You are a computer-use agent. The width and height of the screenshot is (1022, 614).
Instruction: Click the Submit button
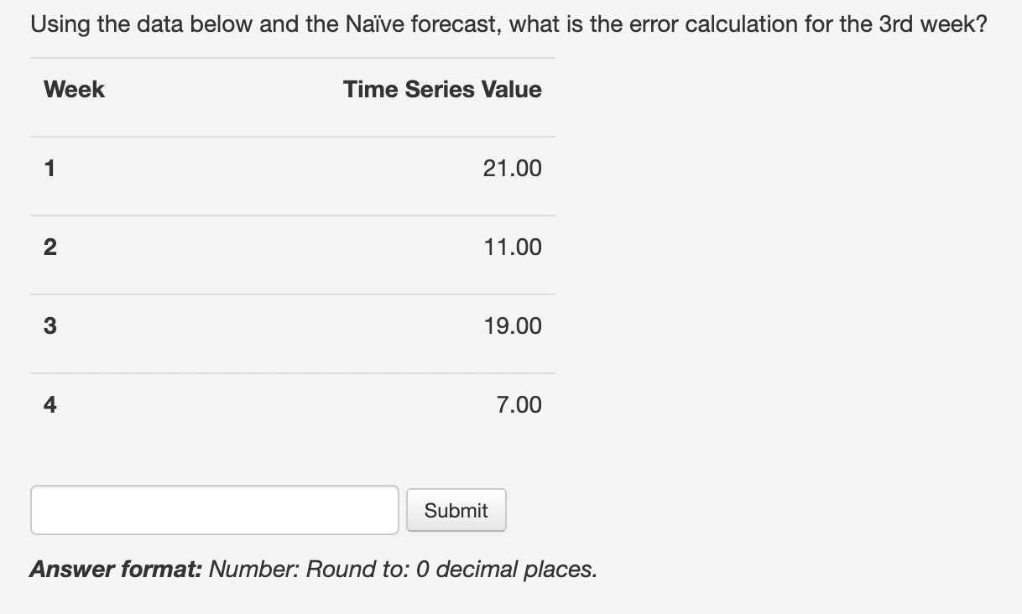click(x=456, y=509)
